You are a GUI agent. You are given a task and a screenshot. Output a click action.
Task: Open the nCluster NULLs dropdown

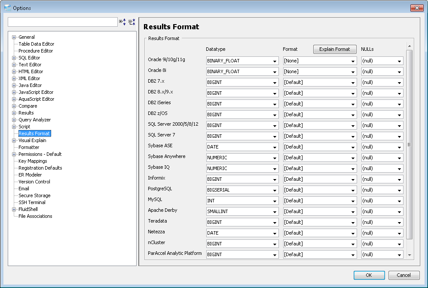[x=382, y=244]
